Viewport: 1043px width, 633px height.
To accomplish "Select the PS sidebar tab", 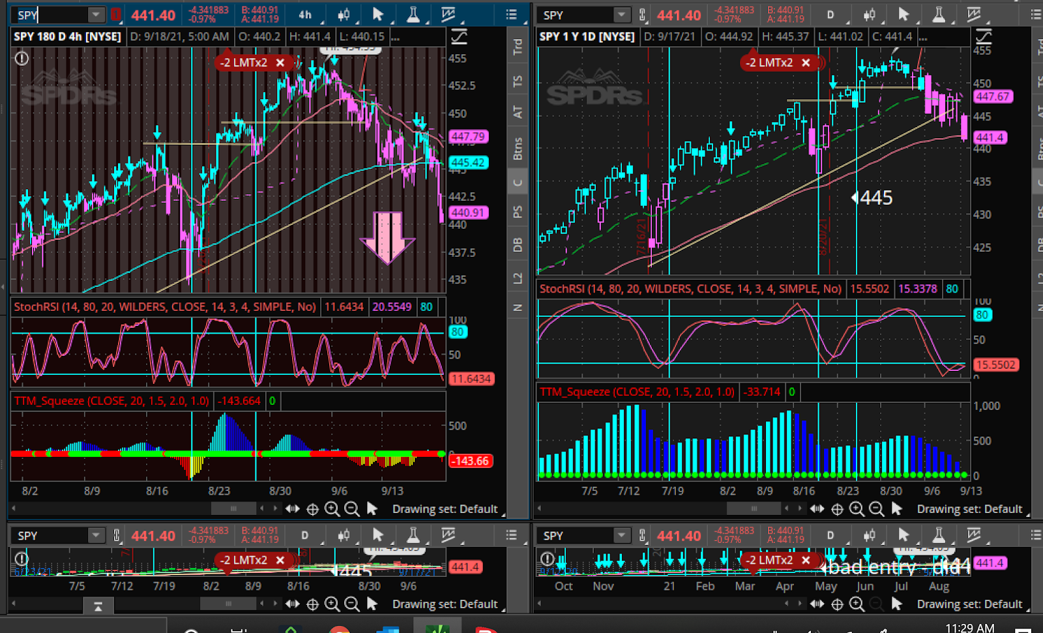I will [x=518, y=212].
